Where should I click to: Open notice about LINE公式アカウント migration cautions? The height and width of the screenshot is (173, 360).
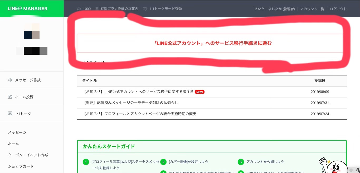pyautogui.click(x=138, y=92)
